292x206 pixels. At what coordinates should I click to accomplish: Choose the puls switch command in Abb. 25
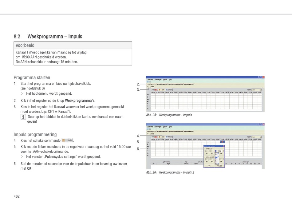click(x=162, y=90)
